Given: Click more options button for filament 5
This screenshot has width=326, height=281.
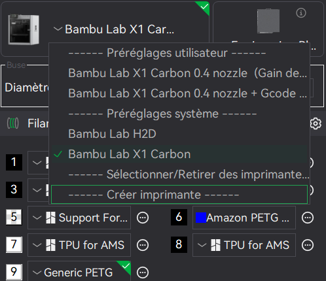Looking at the screenshot, I should coord(143,218).
